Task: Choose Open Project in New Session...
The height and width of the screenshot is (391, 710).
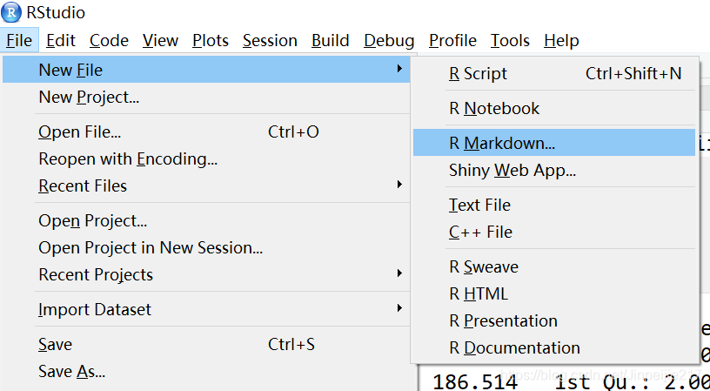Action: click(206, 248)
